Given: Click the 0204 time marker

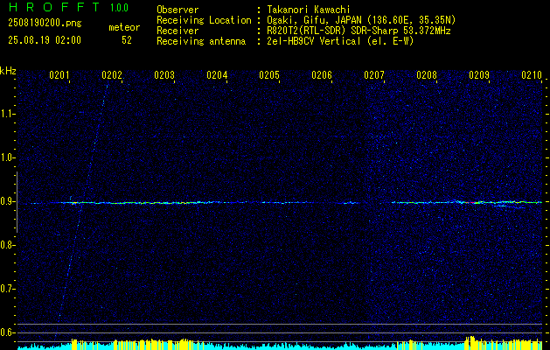Looking at the screenshot, I should pyautogui.click(x=217, y=75).
